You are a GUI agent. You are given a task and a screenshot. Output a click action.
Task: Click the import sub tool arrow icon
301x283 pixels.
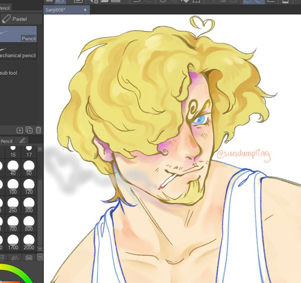20,130
